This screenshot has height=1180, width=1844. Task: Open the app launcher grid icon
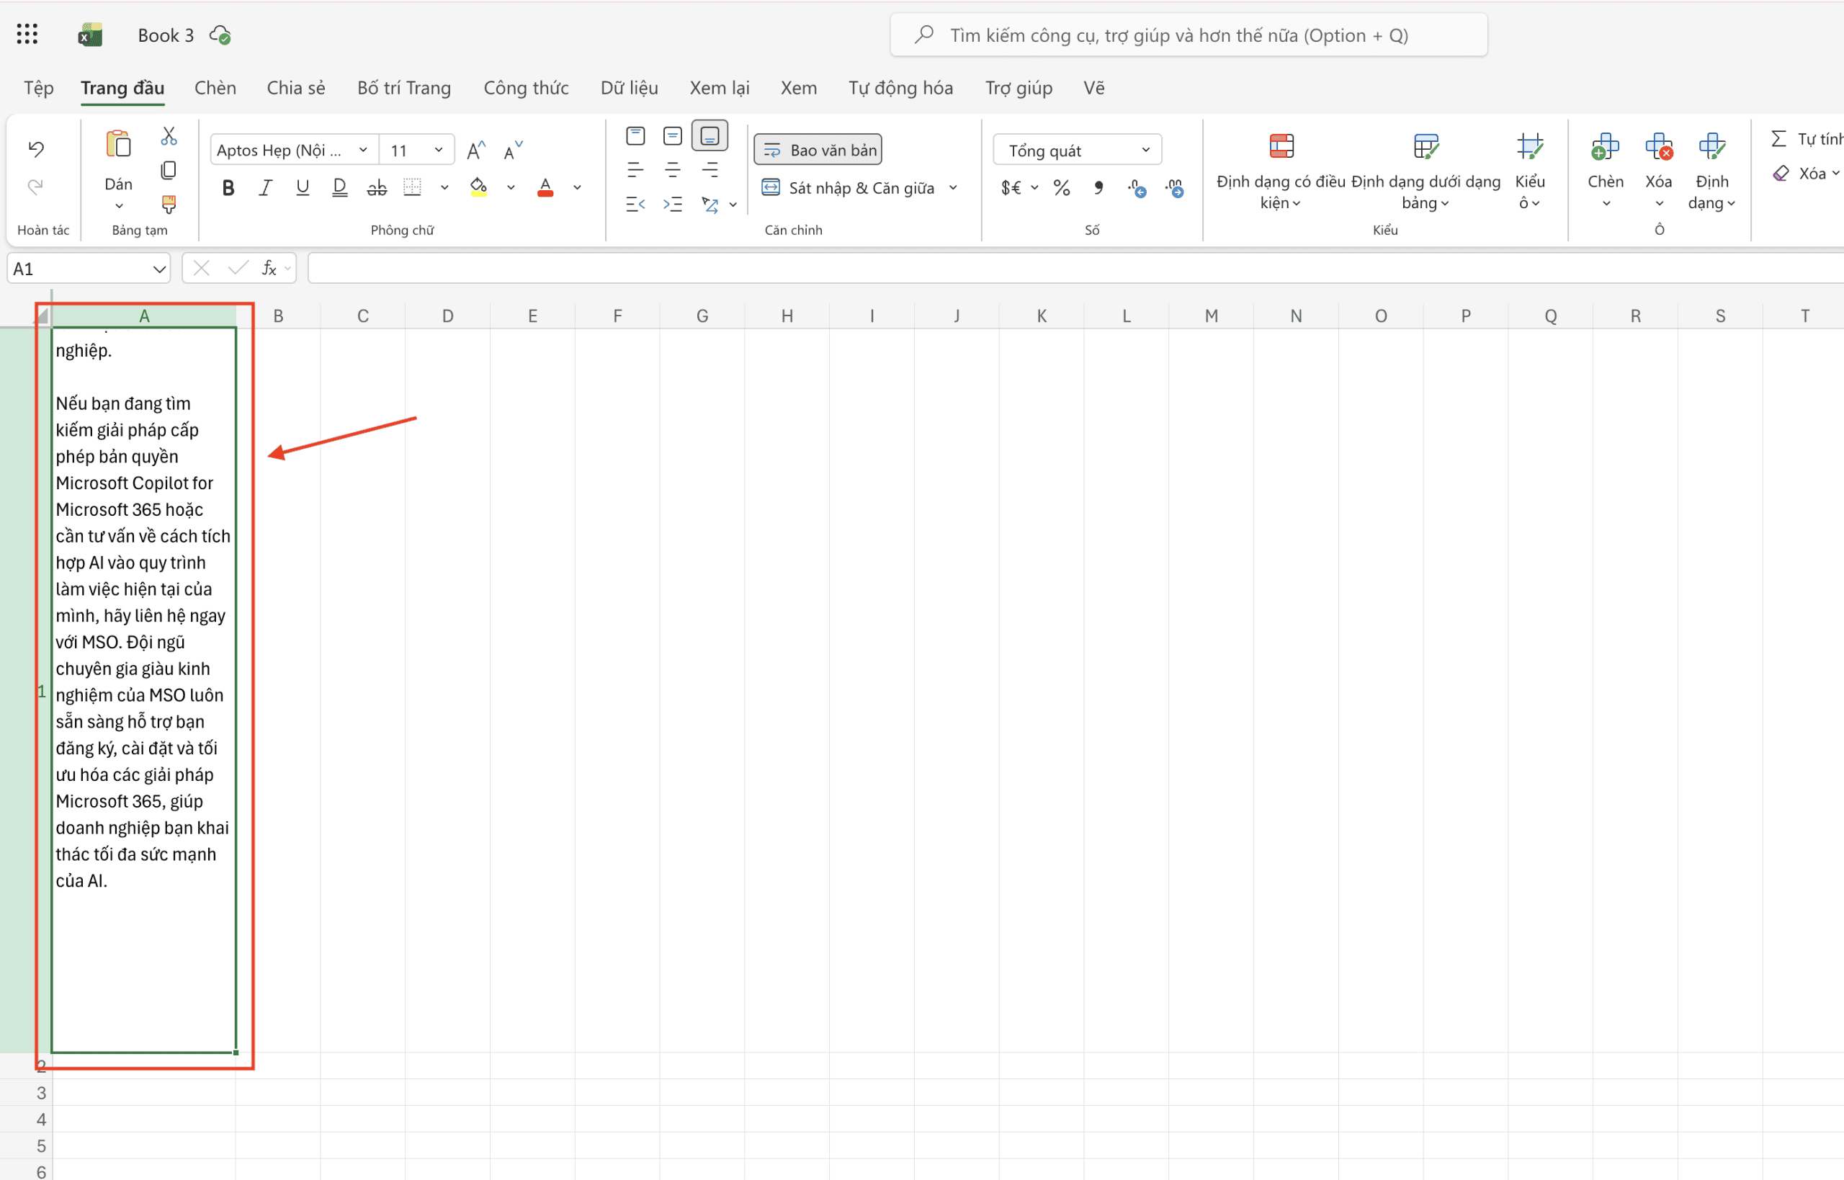[x=27, y=35]
